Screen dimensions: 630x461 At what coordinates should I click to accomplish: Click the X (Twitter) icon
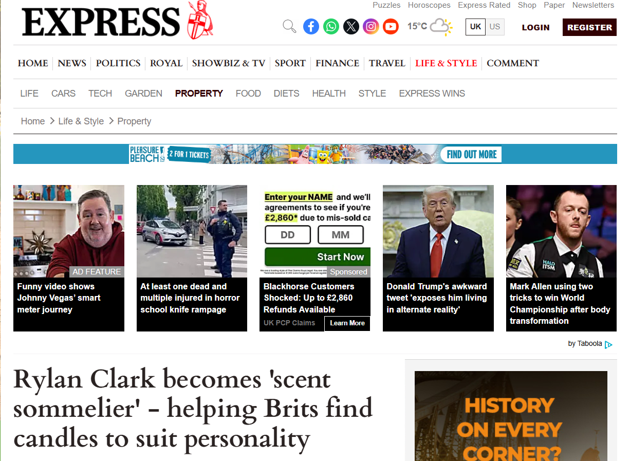(x=351, y=26)
